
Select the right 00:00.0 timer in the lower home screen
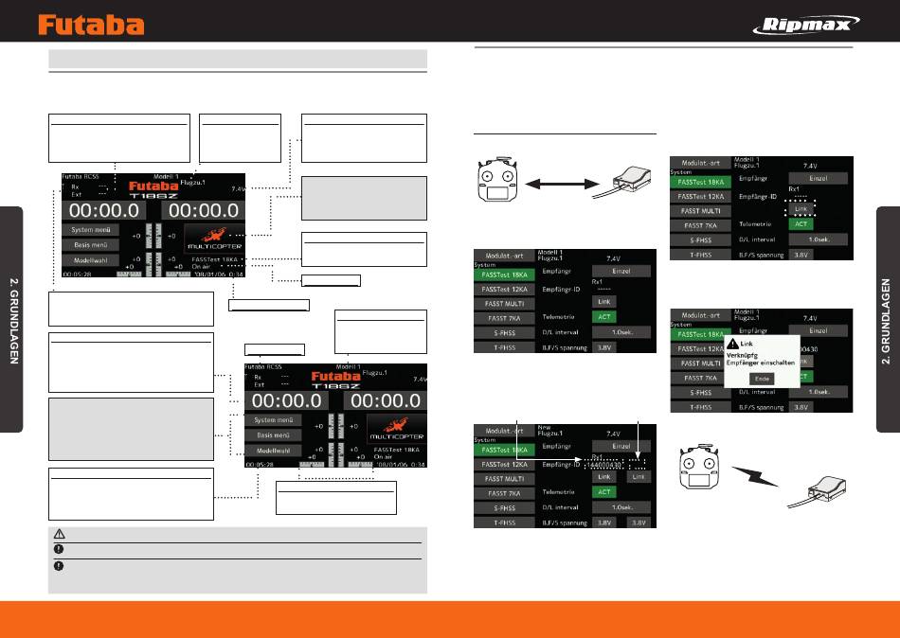pos(386,401)
